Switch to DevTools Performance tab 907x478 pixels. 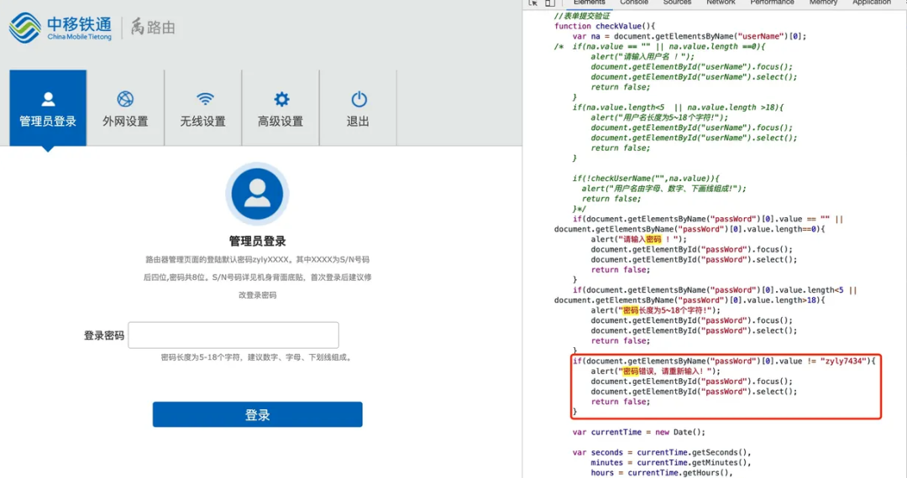[773, 3]
